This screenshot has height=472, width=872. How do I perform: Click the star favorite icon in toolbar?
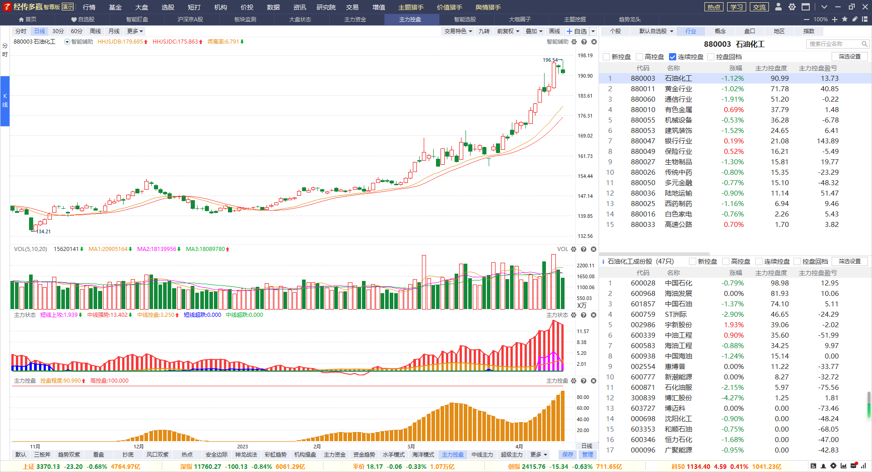click(x=845, y=19)
